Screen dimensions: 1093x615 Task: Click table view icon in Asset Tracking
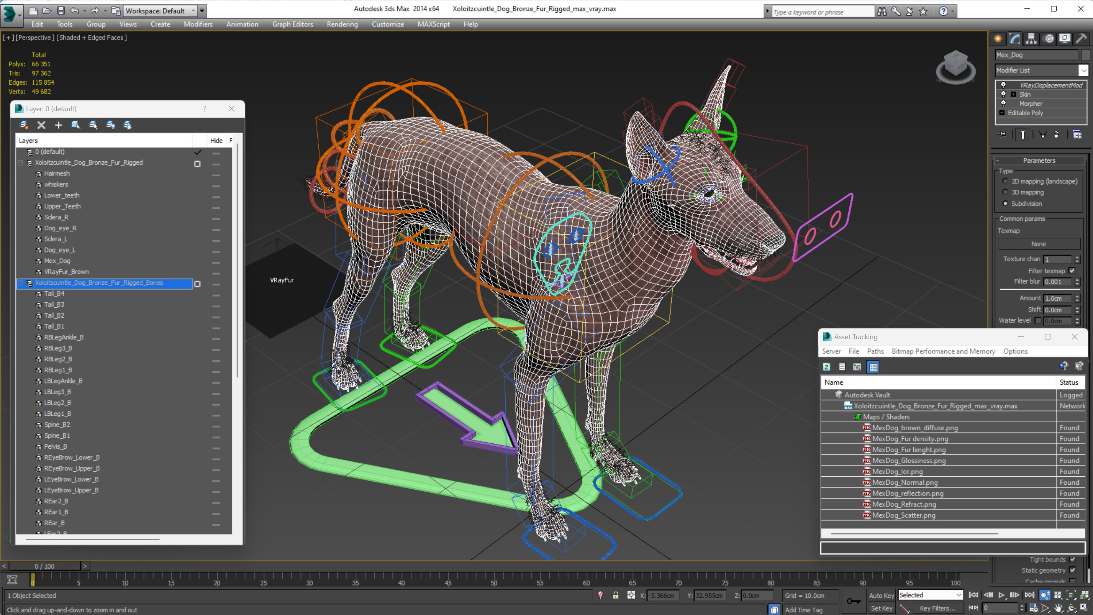pos(873,367)
